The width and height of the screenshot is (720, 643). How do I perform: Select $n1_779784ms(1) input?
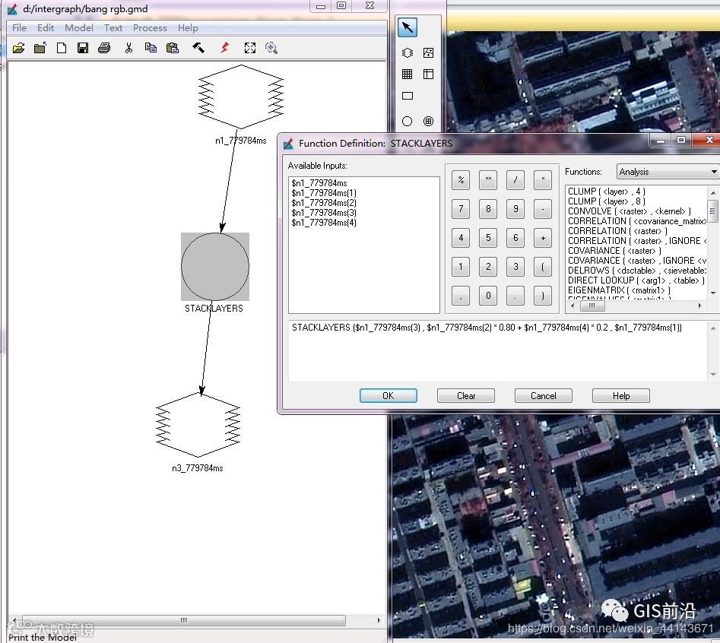click(324, 193)
